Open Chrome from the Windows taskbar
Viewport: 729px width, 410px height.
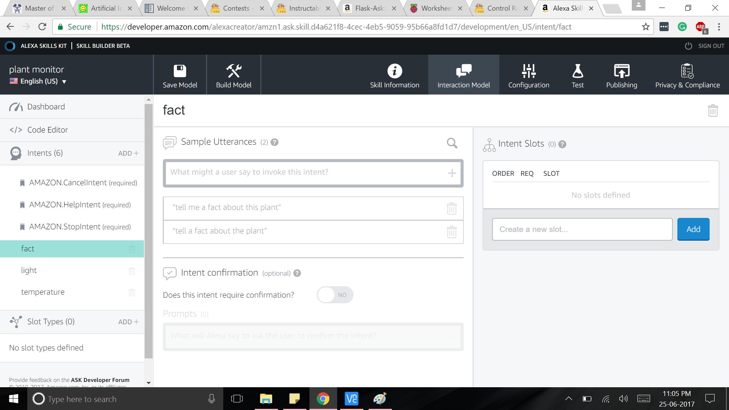(x=323, y=399)
